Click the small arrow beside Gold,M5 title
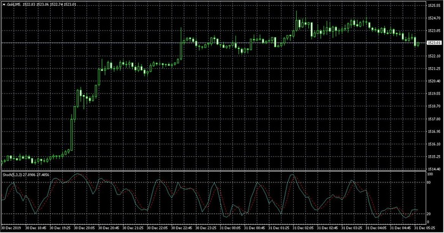 (x=4, y=4)
